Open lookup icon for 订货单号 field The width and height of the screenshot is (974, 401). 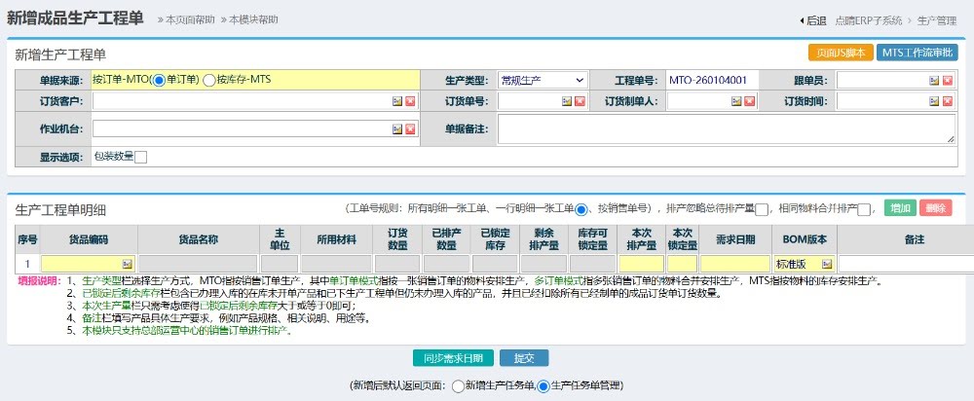click(x=566, y=101)
